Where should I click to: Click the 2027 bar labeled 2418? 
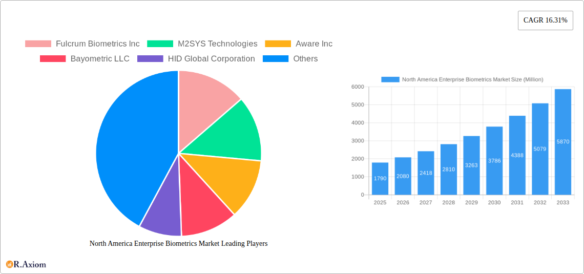426,173
